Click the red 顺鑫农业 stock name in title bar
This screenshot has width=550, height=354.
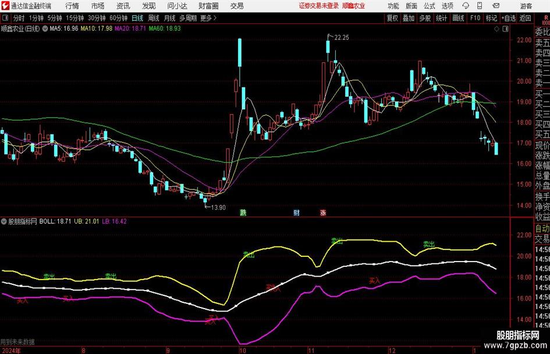(x=353, y=6)
